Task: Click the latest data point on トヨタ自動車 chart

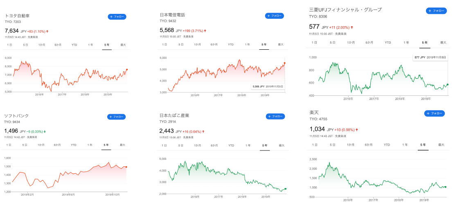Action: coord(127,70)
